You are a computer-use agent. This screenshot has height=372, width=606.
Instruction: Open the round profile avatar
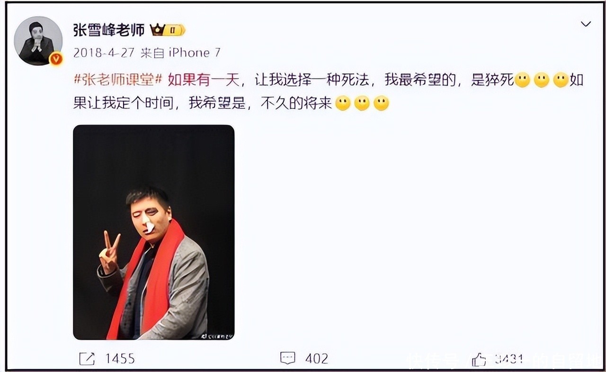[x=38, y=41]
